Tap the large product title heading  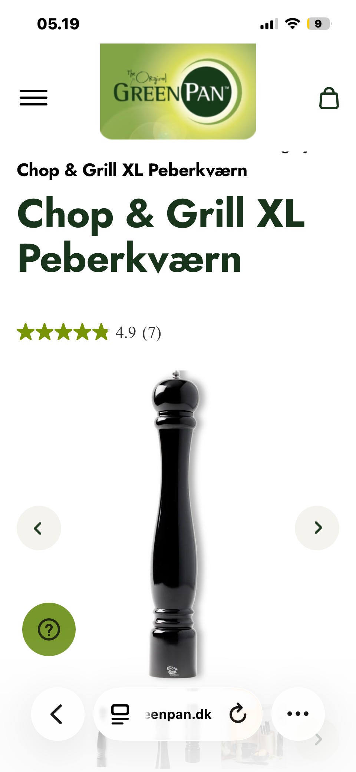click(x=161, y=236)
